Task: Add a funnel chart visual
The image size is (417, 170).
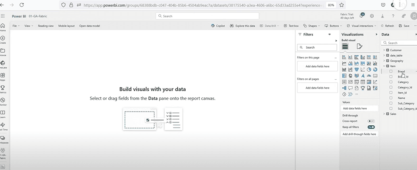Action: (x=356, y=70)
